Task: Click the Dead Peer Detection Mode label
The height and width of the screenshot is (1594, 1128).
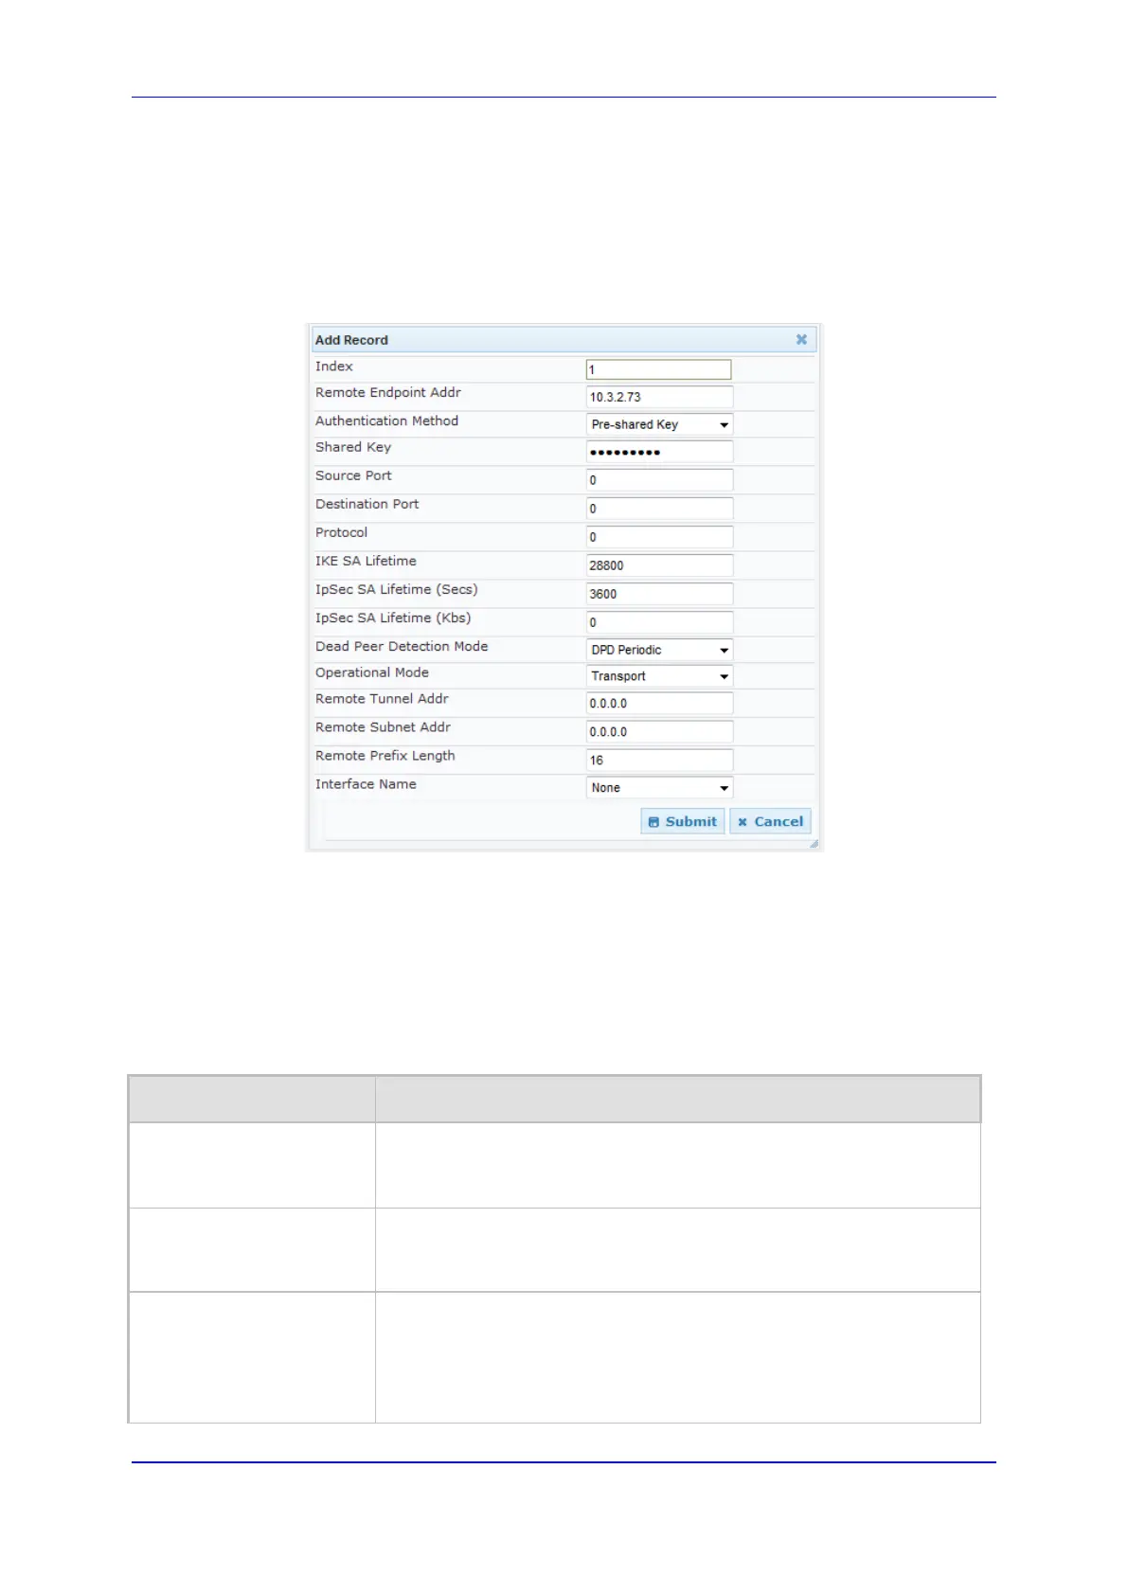Action: click(402, 646)
